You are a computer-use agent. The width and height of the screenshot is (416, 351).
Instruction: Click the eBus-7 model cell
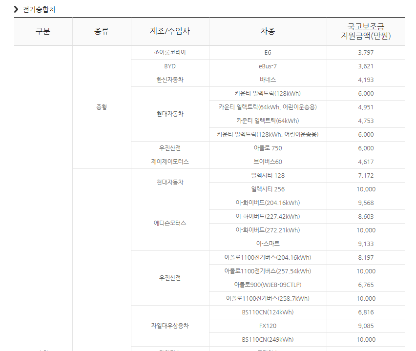pyautogui.click(x=268, y=66)
